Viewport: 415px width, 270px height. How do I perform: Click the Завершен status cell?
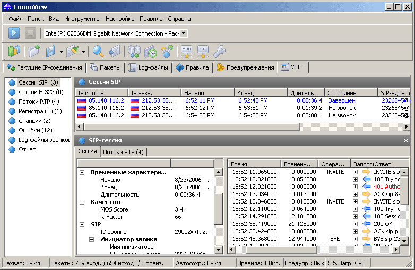[342, 100]
